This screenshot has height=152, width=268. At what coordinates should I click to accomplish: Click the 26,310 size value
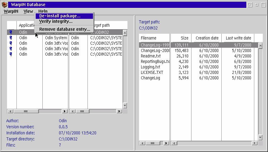click(x=182, y=56)
